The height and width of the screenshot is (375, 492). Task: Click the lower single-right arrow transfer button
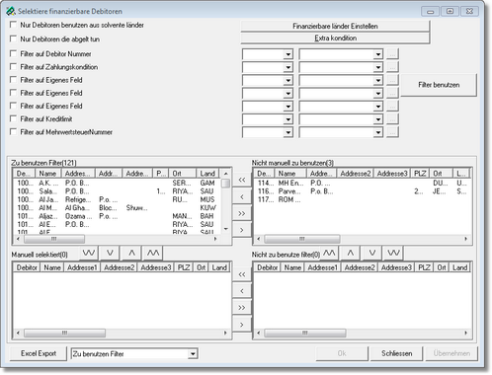point(242,325)
